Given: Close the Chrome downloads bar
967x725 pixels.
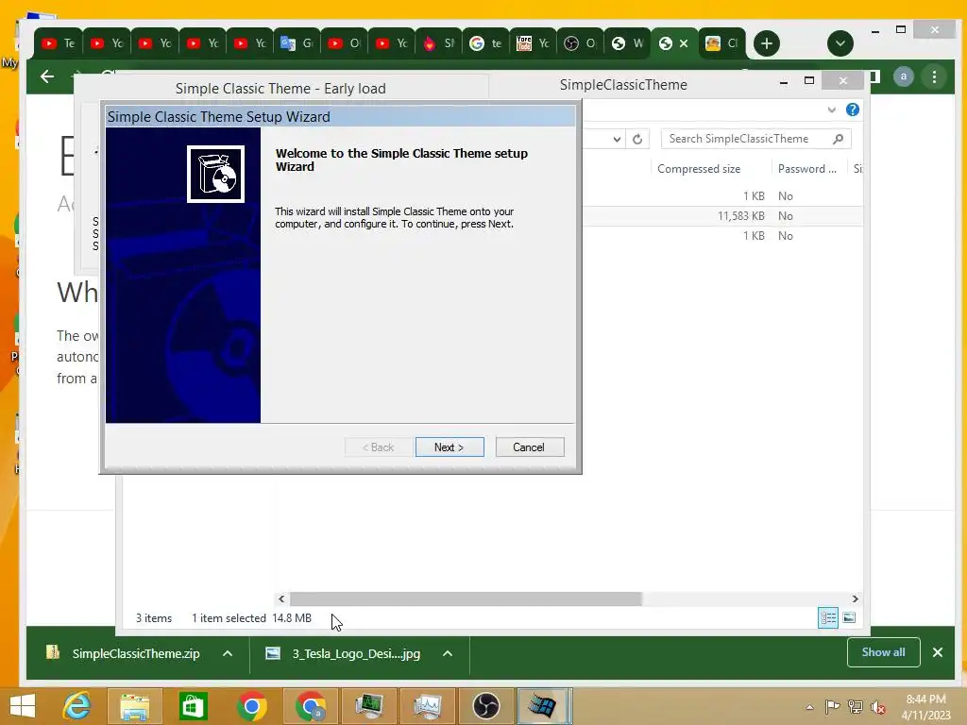Looking at the screenshot, I should (938, 652).
